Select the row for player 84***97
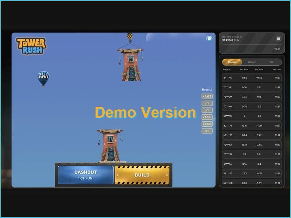This screenshot has width=291, height=218. [x=252, y=78]
